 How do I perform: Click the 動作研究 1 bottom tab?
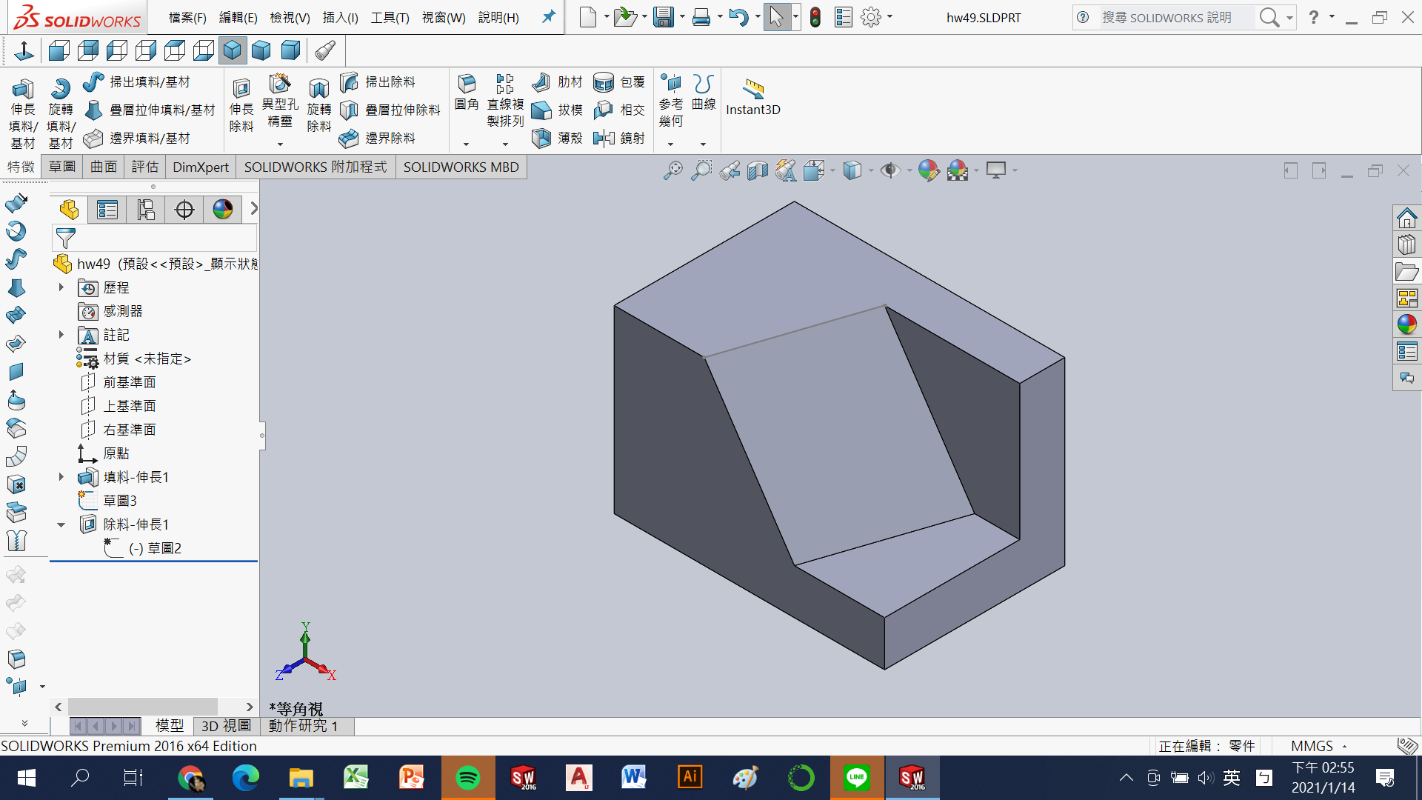303,726
